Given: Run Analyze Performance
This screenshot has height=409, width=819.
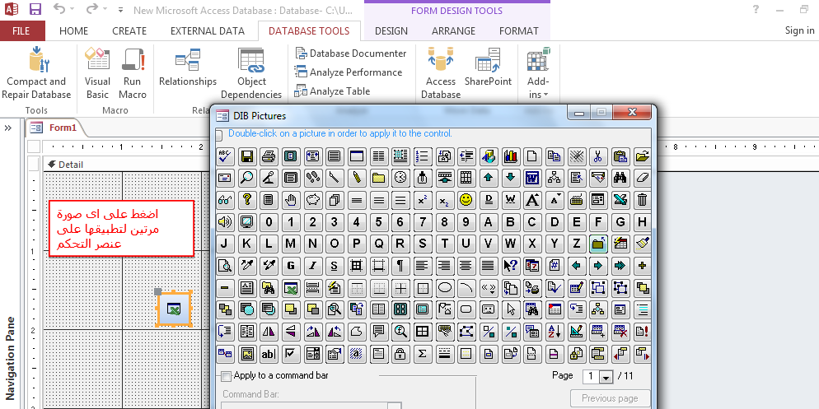Looking at the screenshot, I should coord(349,72).
